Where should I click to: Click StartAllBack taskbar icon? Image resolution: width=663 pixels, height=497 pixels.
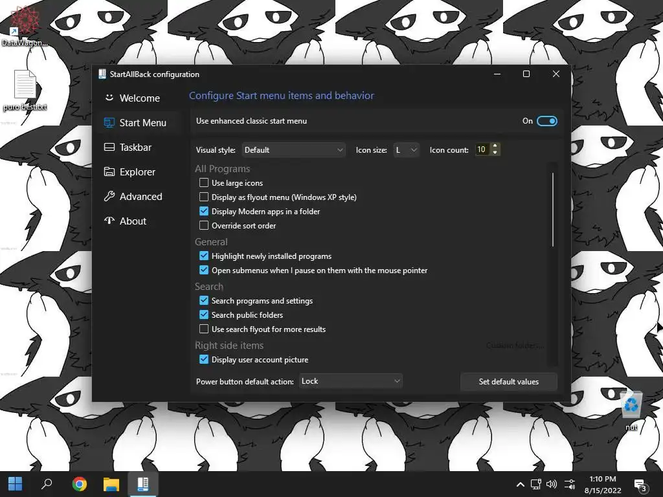[143, 484]
